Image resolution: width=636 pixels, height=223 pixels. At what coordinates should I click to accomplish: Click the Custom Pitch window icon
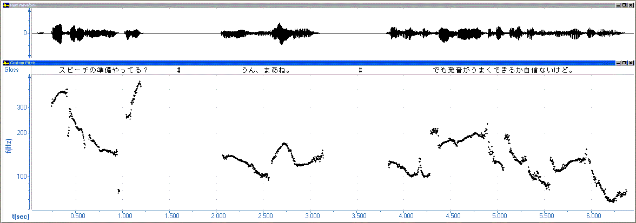tap(5, 63)
